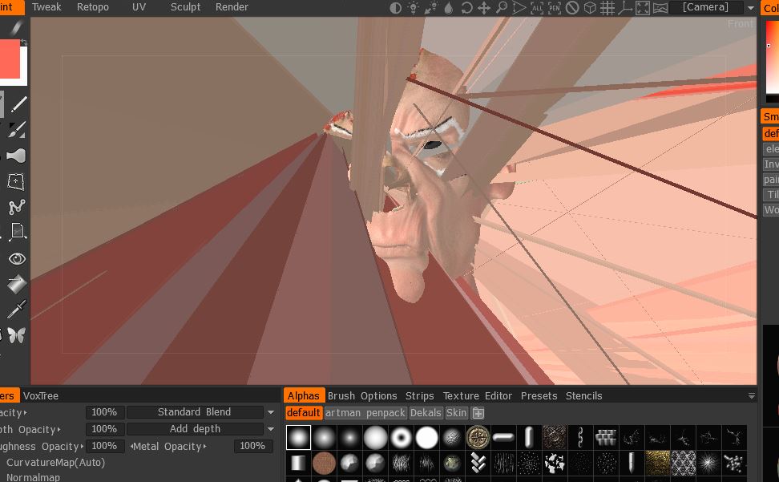Select the artman penpack alpha folder
Viewport: 779px width, 482px height.
(x=365, y=413)
